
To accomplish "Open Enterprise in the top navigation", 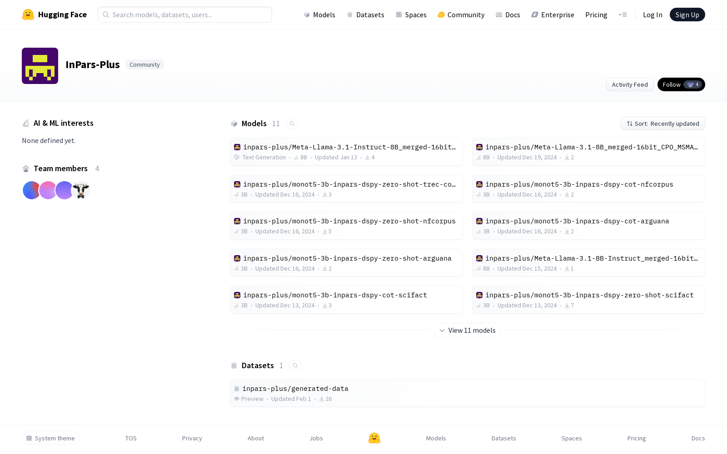I will click(553, 15).
